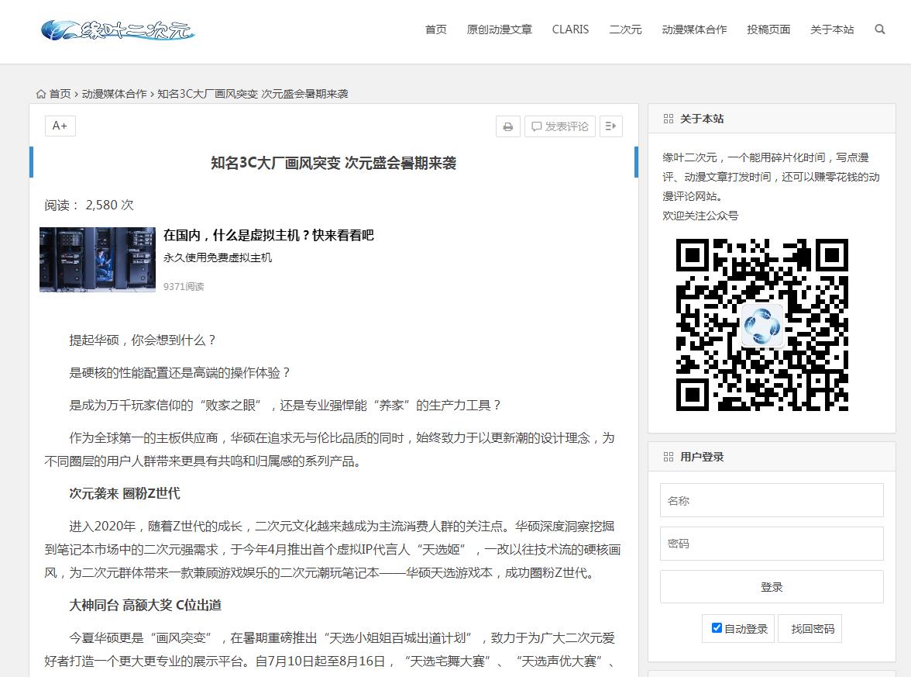Open ad headline 在国内，什么是虚拟主机

pyautogui.click(x=268, y=235)
